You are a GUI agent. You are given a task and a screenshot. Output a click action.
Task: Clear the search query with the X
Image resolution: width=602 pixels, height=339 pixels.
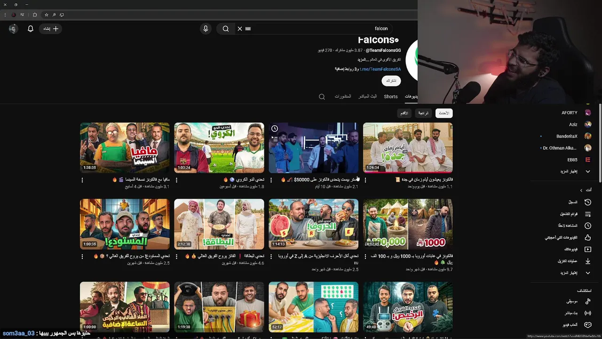239,29
